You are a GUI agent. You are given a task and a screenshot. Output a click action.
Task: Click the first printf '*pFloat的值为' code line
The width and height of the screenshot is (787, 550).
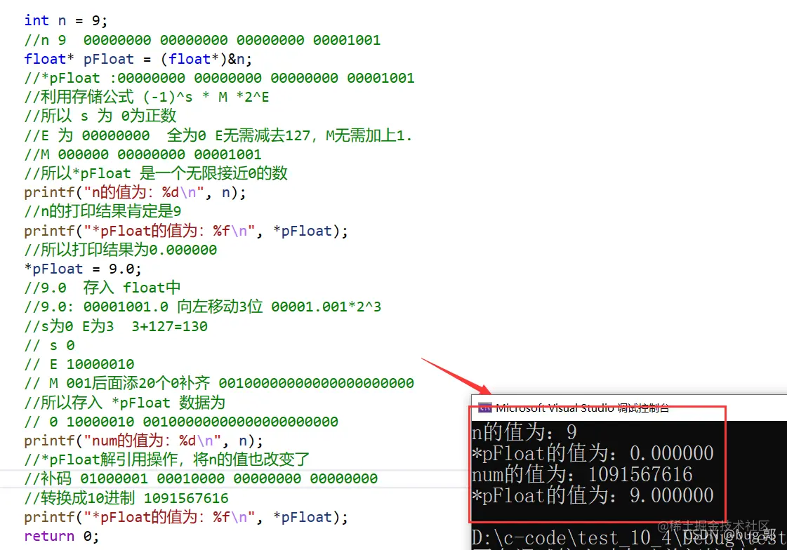pyautogui.click(x=186, y=231)
